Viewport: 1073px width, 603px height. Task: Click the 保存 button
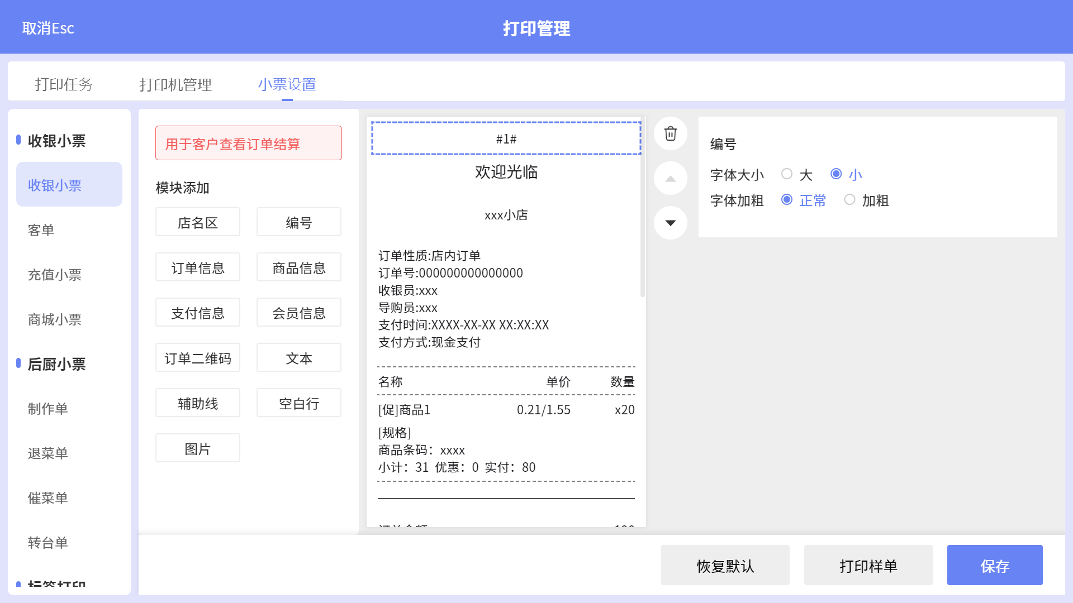(995, 565)
